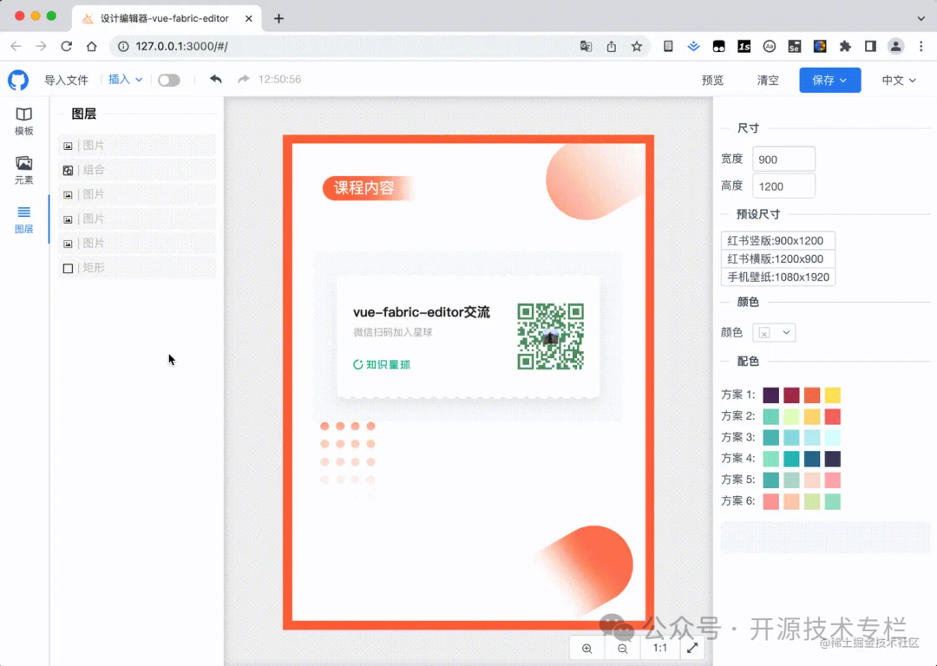Click the rectangle icon of 矩形 layer
937x666 pixels.
69,268
